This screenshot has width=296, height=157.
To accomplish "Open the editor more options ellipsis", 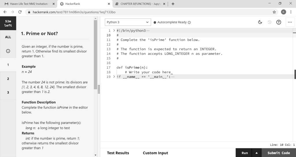I will click(290, 22).
